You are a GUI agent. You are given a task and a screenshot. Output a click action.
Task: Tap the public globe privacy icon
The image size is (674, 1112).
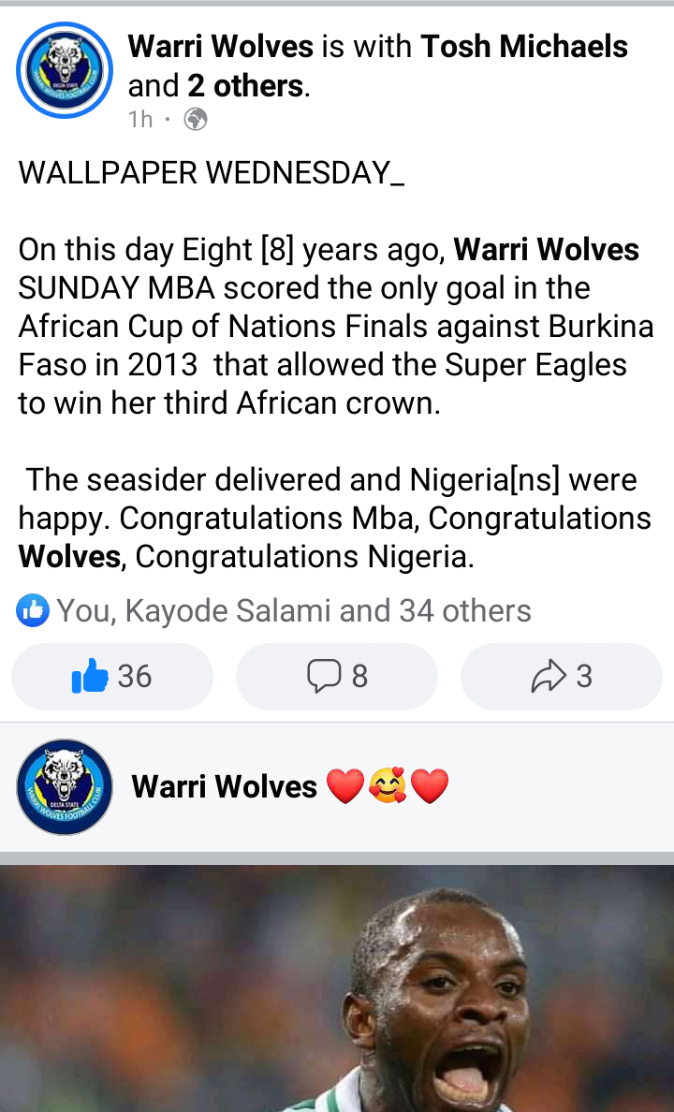tap(195, 120)
